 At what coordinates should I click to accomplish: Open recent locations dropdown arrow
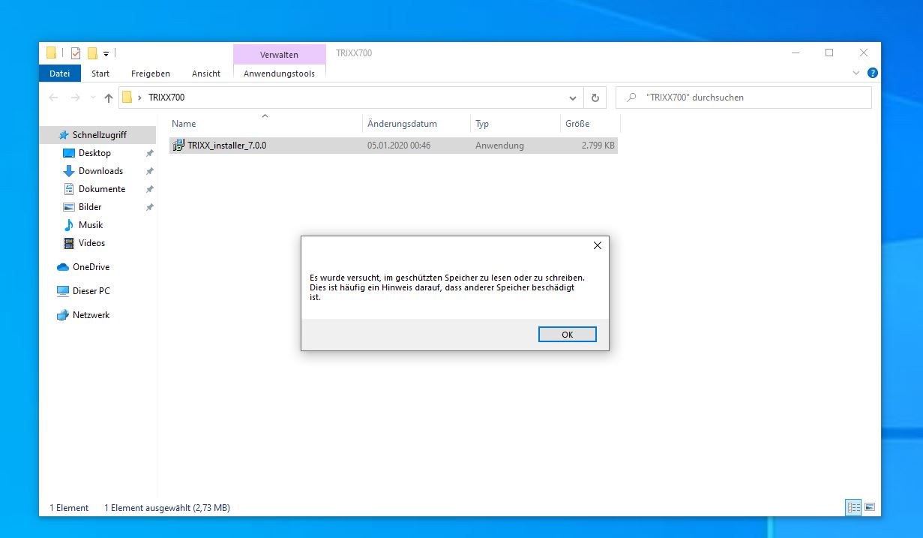tap(93, 98)
